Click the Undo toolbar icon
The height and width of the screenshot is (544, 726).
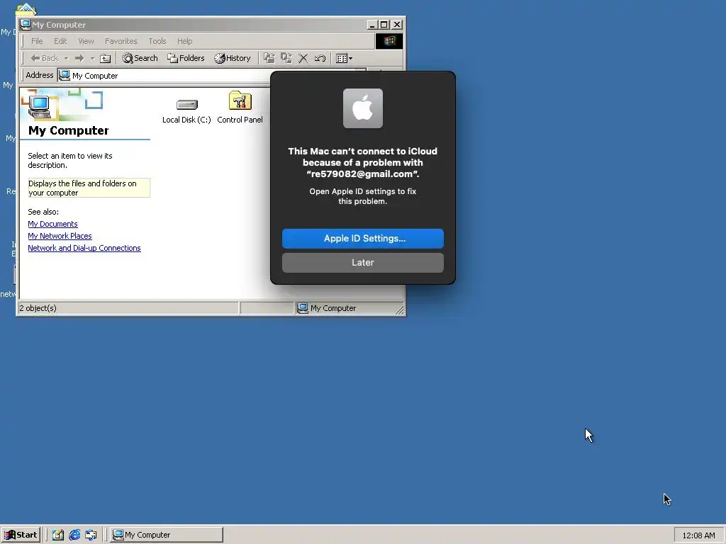click(320, 58)
